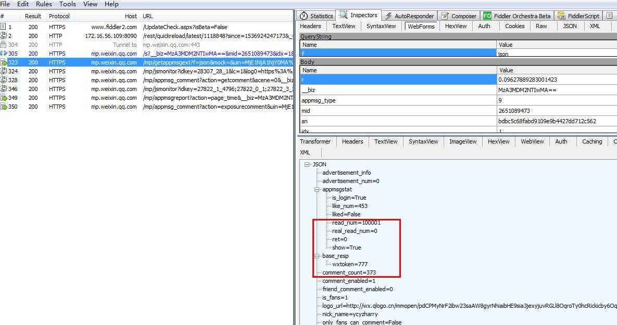
Task: Collapse the appmsgstat tree node
Action: tap(317, 189)
